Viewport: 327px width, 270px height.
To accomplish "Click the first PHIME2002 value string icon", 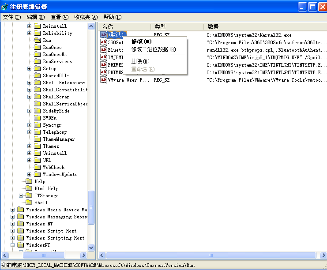I will click(x=104, y=65).
